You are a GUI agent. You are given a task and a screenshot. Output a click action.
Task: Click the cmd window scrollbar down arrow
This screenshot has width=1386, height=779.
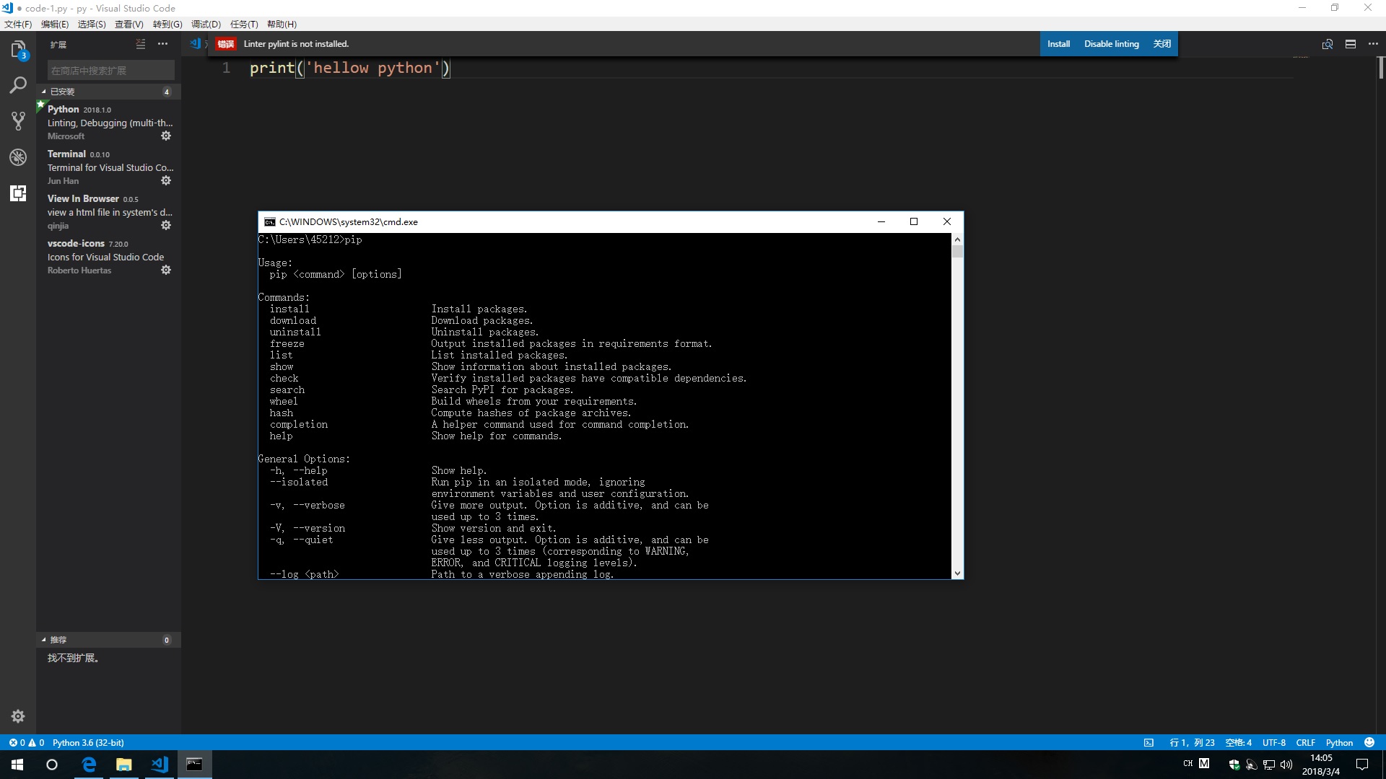coord(957,573)
